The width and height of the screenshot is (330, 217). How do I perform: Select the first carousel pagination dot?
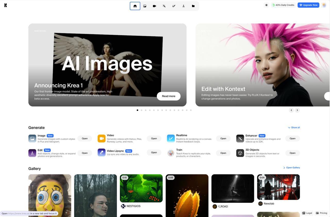click(137, 110)
